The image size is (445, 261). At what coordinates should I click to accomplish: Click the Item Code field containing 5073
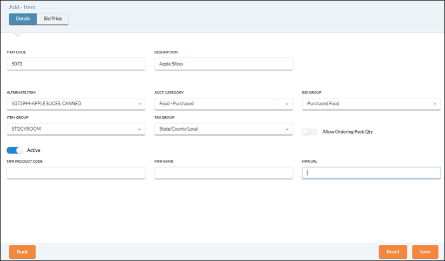click(x=76, y=64)
